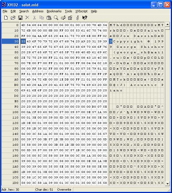Click address label 150 in offset column
This screenshot has width=172, height=193.
pyautogui.click(x=11, y=139)
